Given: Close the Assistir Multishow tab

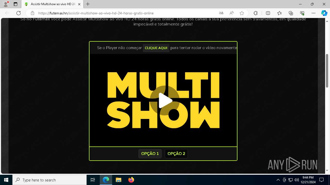Looking at the screenshot, I should (x=80, y=4).
